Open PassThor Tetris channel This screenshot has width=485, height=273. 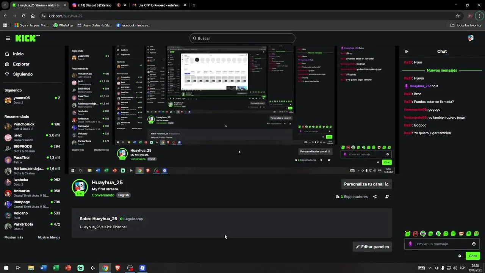[x=32, y=160]
